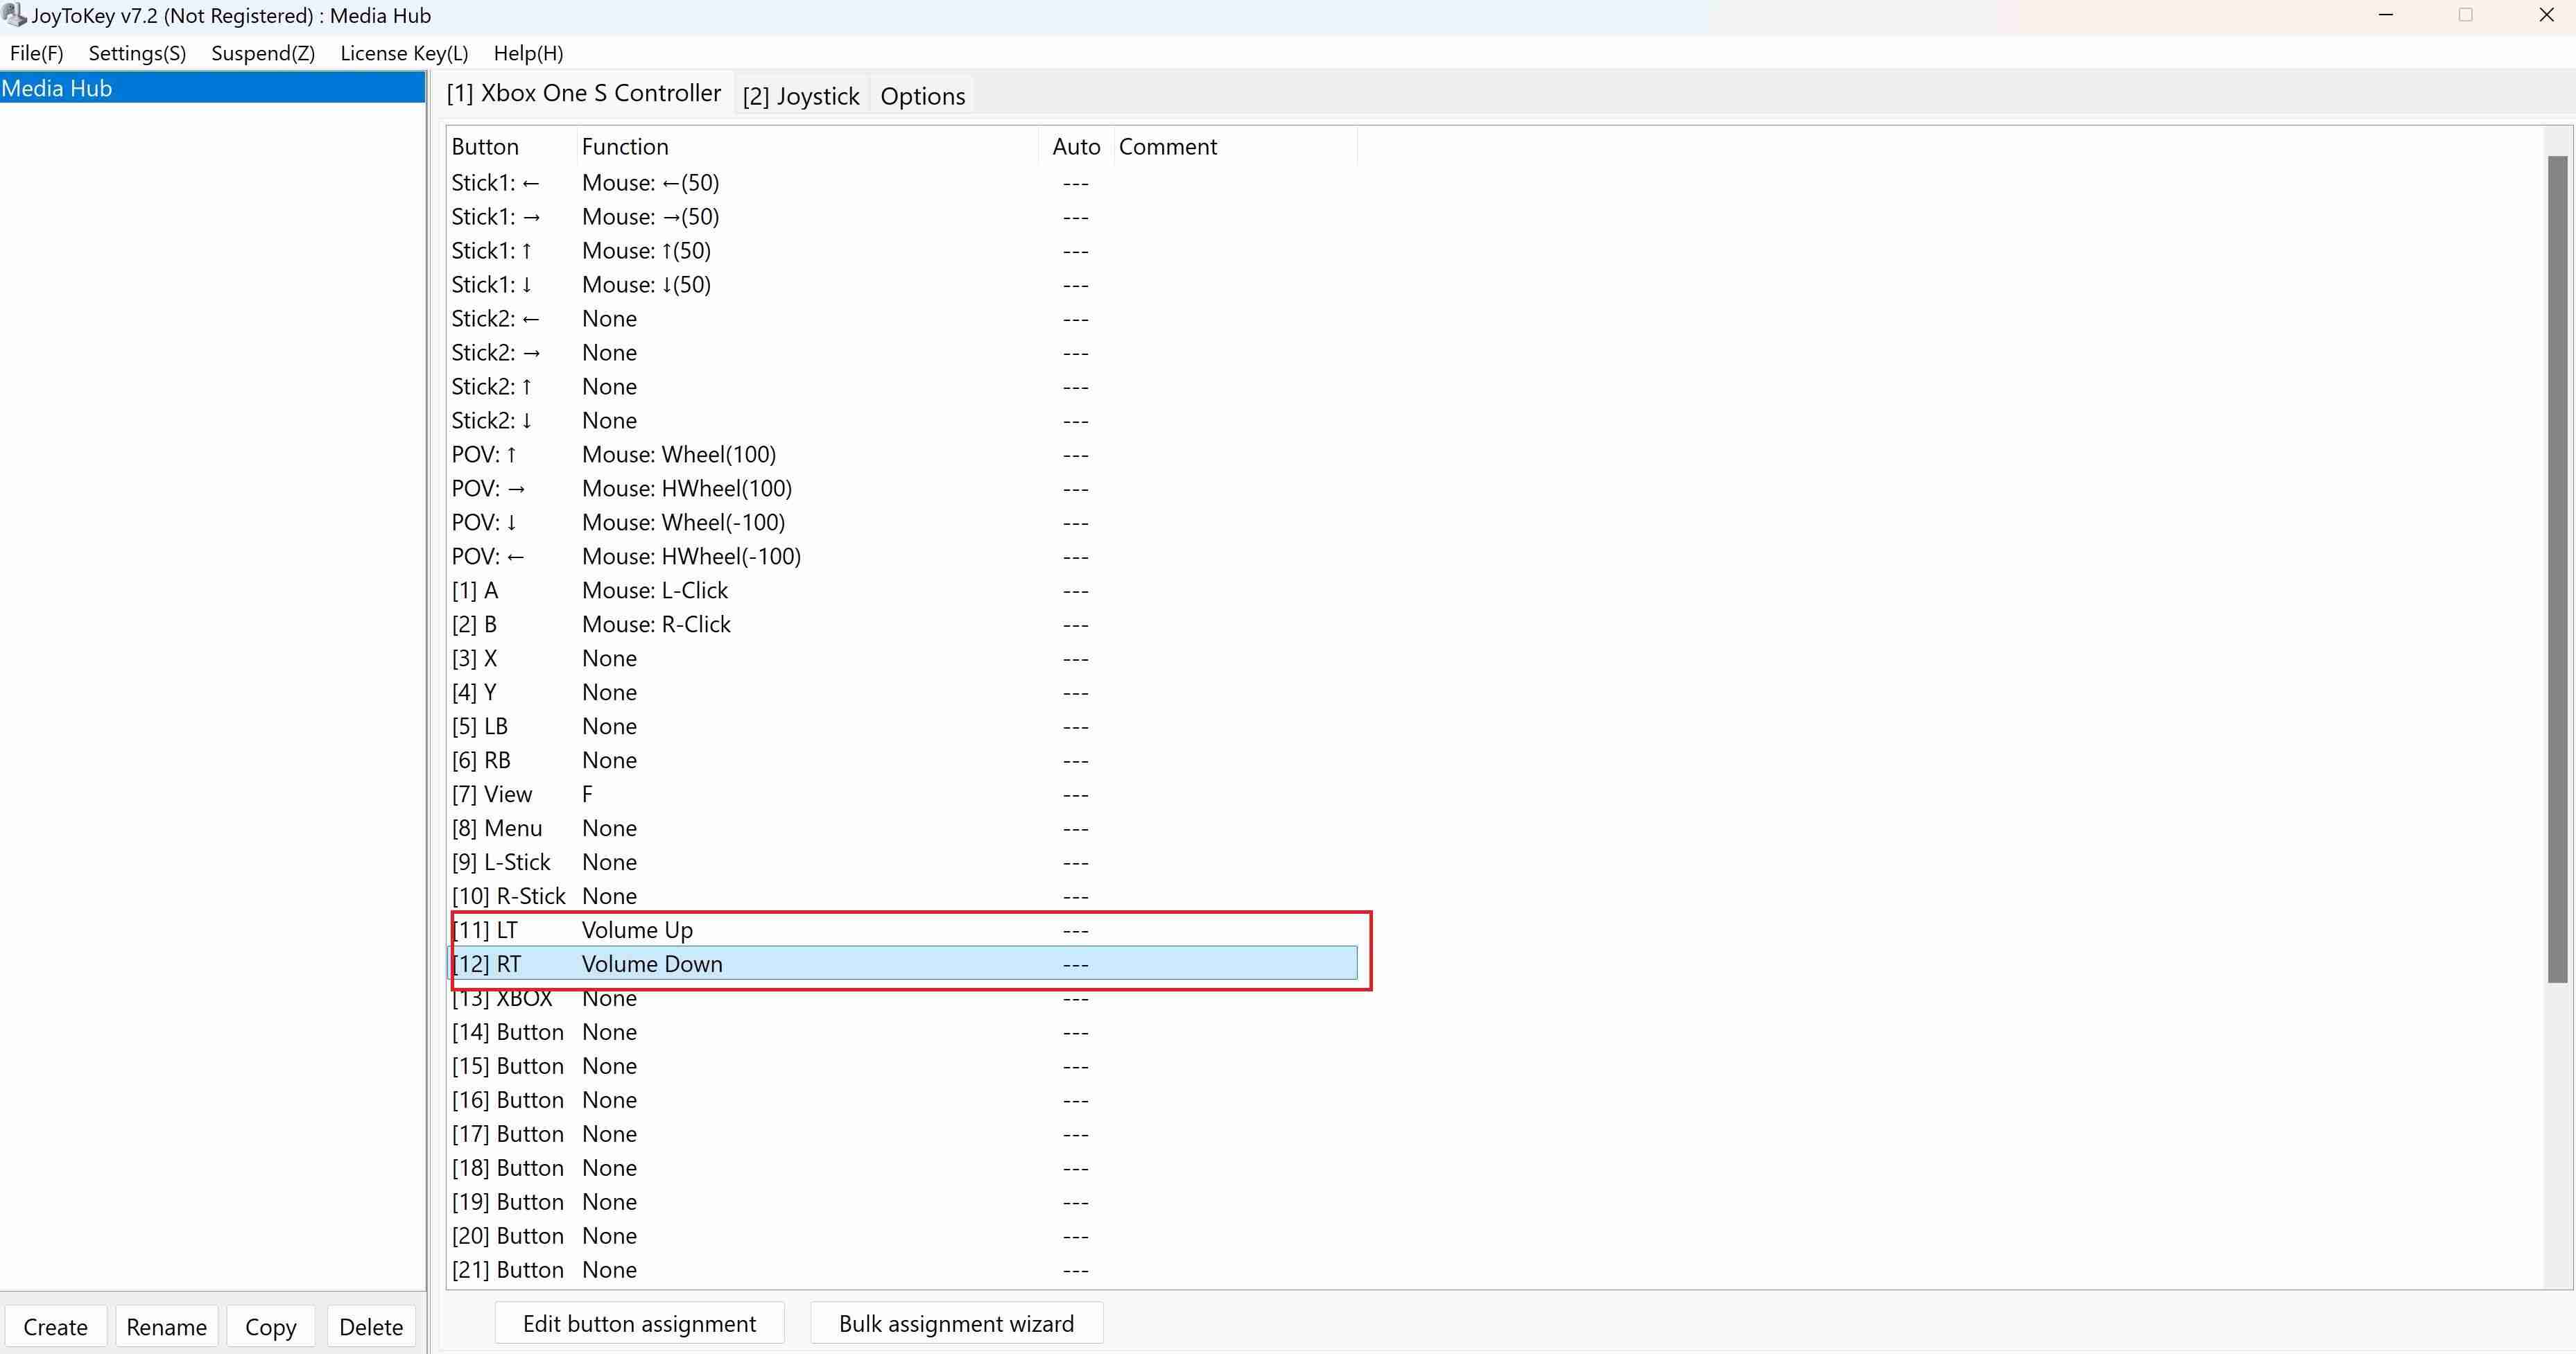The image size is (2576, 1354).
Task: Select the [10] R-Stick row
Action: (x=903, y=897)
